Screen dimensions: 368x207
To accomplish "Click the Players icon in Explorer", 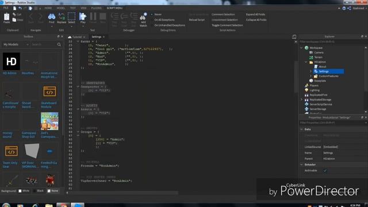I will [x=306, y=86].
